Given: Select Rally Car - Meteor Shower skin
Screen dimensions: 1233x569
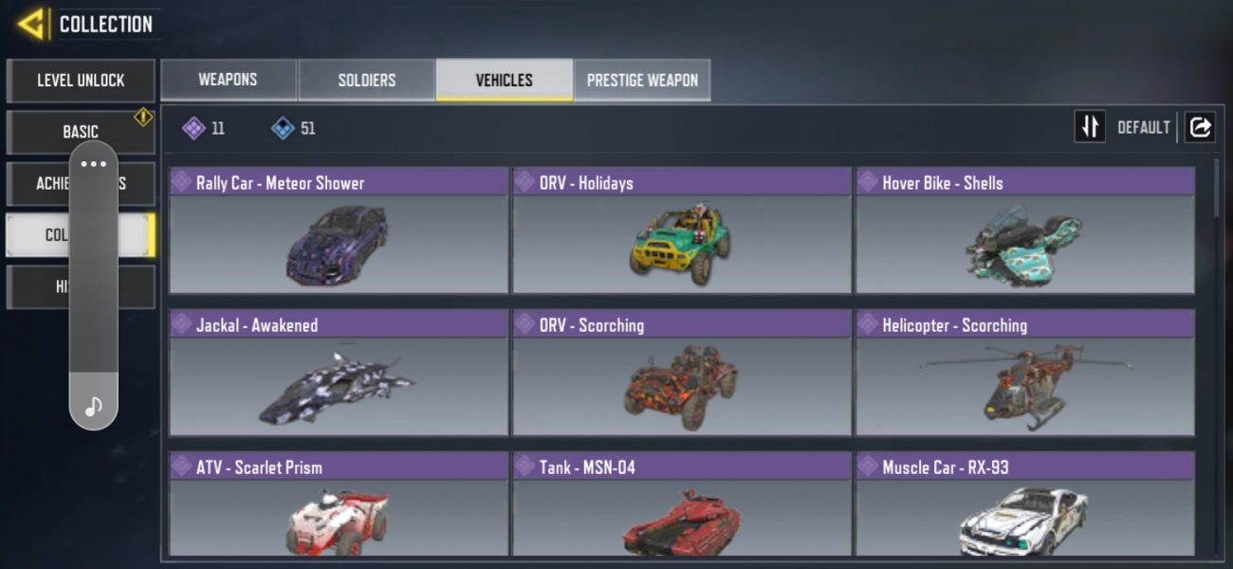Looking at the screenshot, I should pos(339,230).
